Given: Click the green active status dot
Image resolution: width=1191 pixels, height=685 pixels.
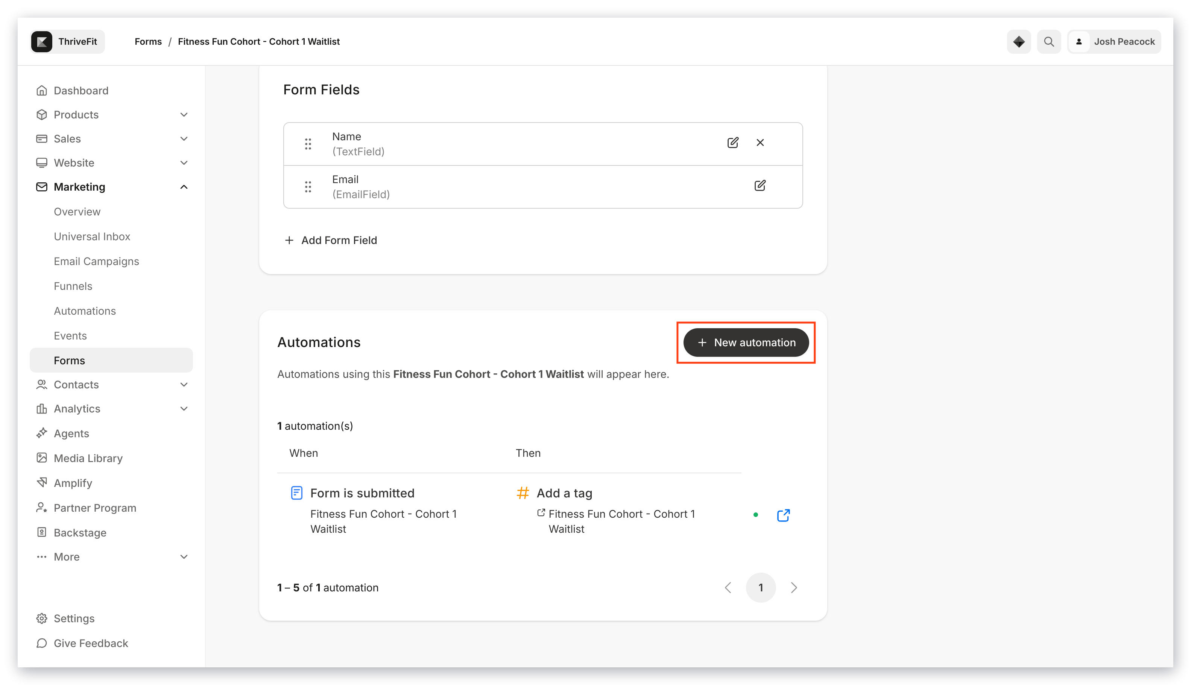Looking at the screenshot, I should 755,515.
